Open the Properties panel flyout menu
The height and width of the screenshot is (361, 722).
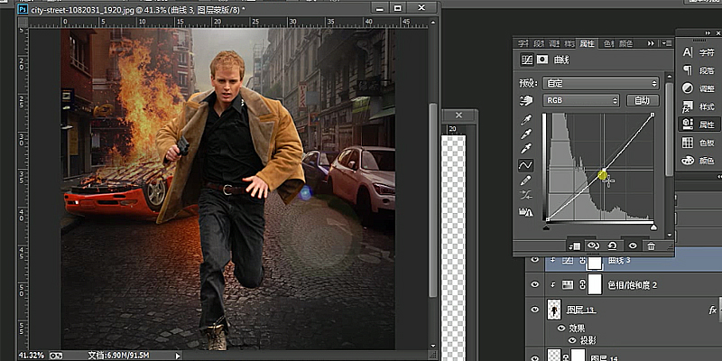(666, 43)
